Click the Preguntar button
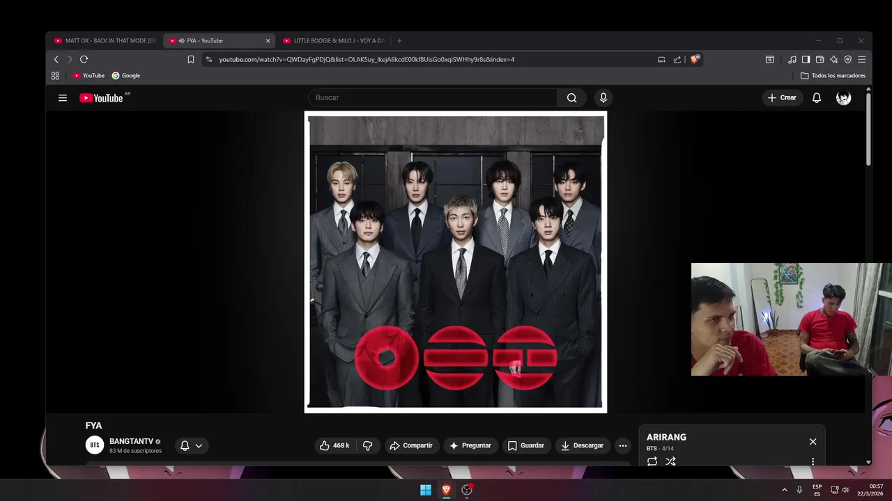The image size is (892, 501). 470,445
